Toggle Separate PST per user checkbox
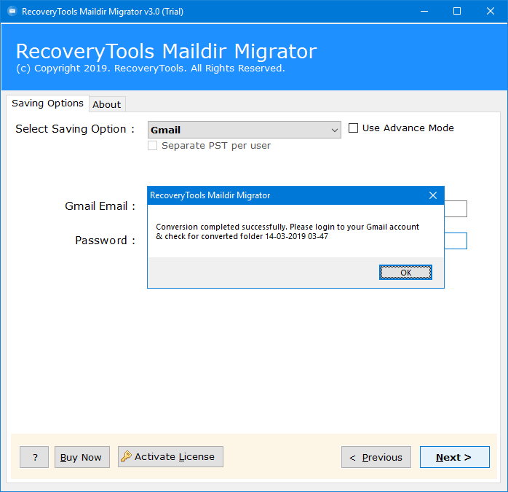 152,145
